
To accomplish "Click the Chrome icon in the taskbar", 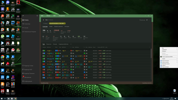I will click(15, 99).
